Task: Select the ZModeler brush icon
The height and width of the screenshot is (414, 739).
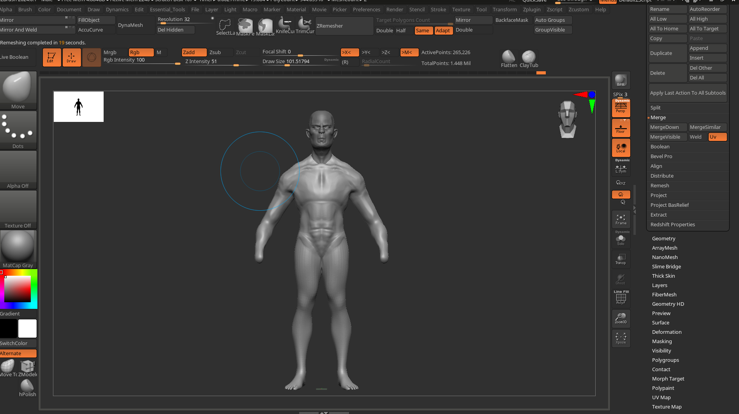Action: pos(28,368)
